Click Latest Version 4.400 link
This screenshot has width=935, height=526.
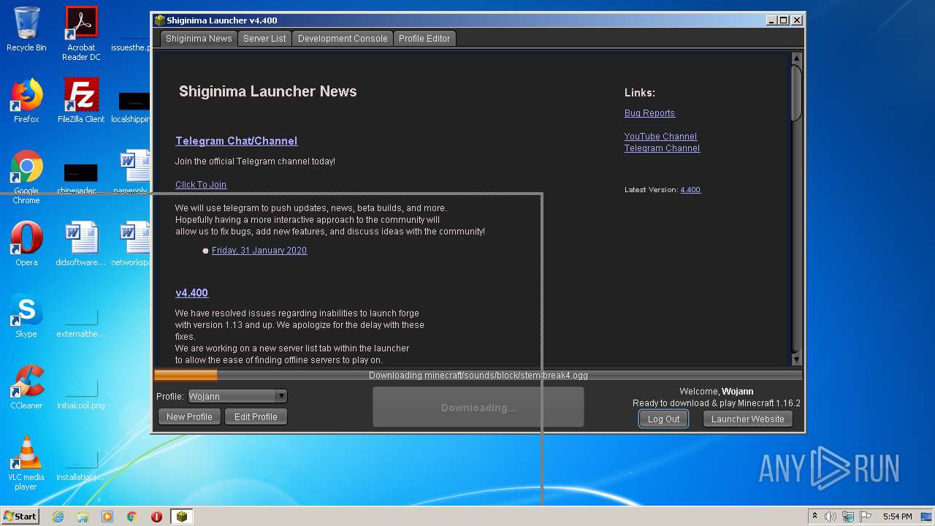pos(690,190)
